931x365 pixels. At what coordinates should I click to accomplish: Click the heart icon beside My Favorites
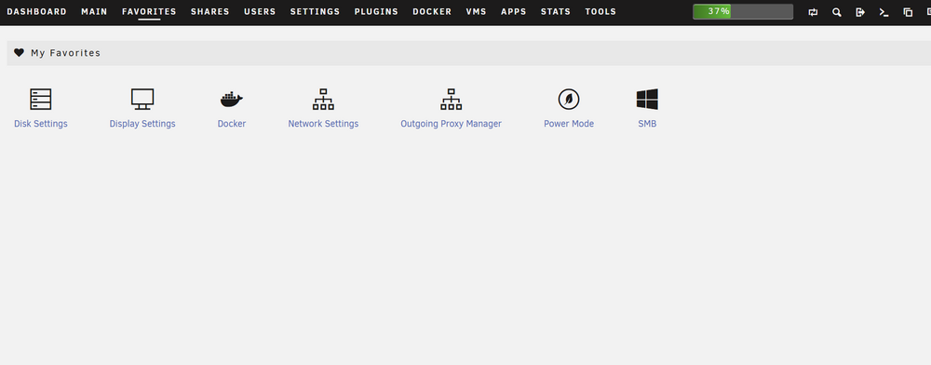(x=19, y=53)
